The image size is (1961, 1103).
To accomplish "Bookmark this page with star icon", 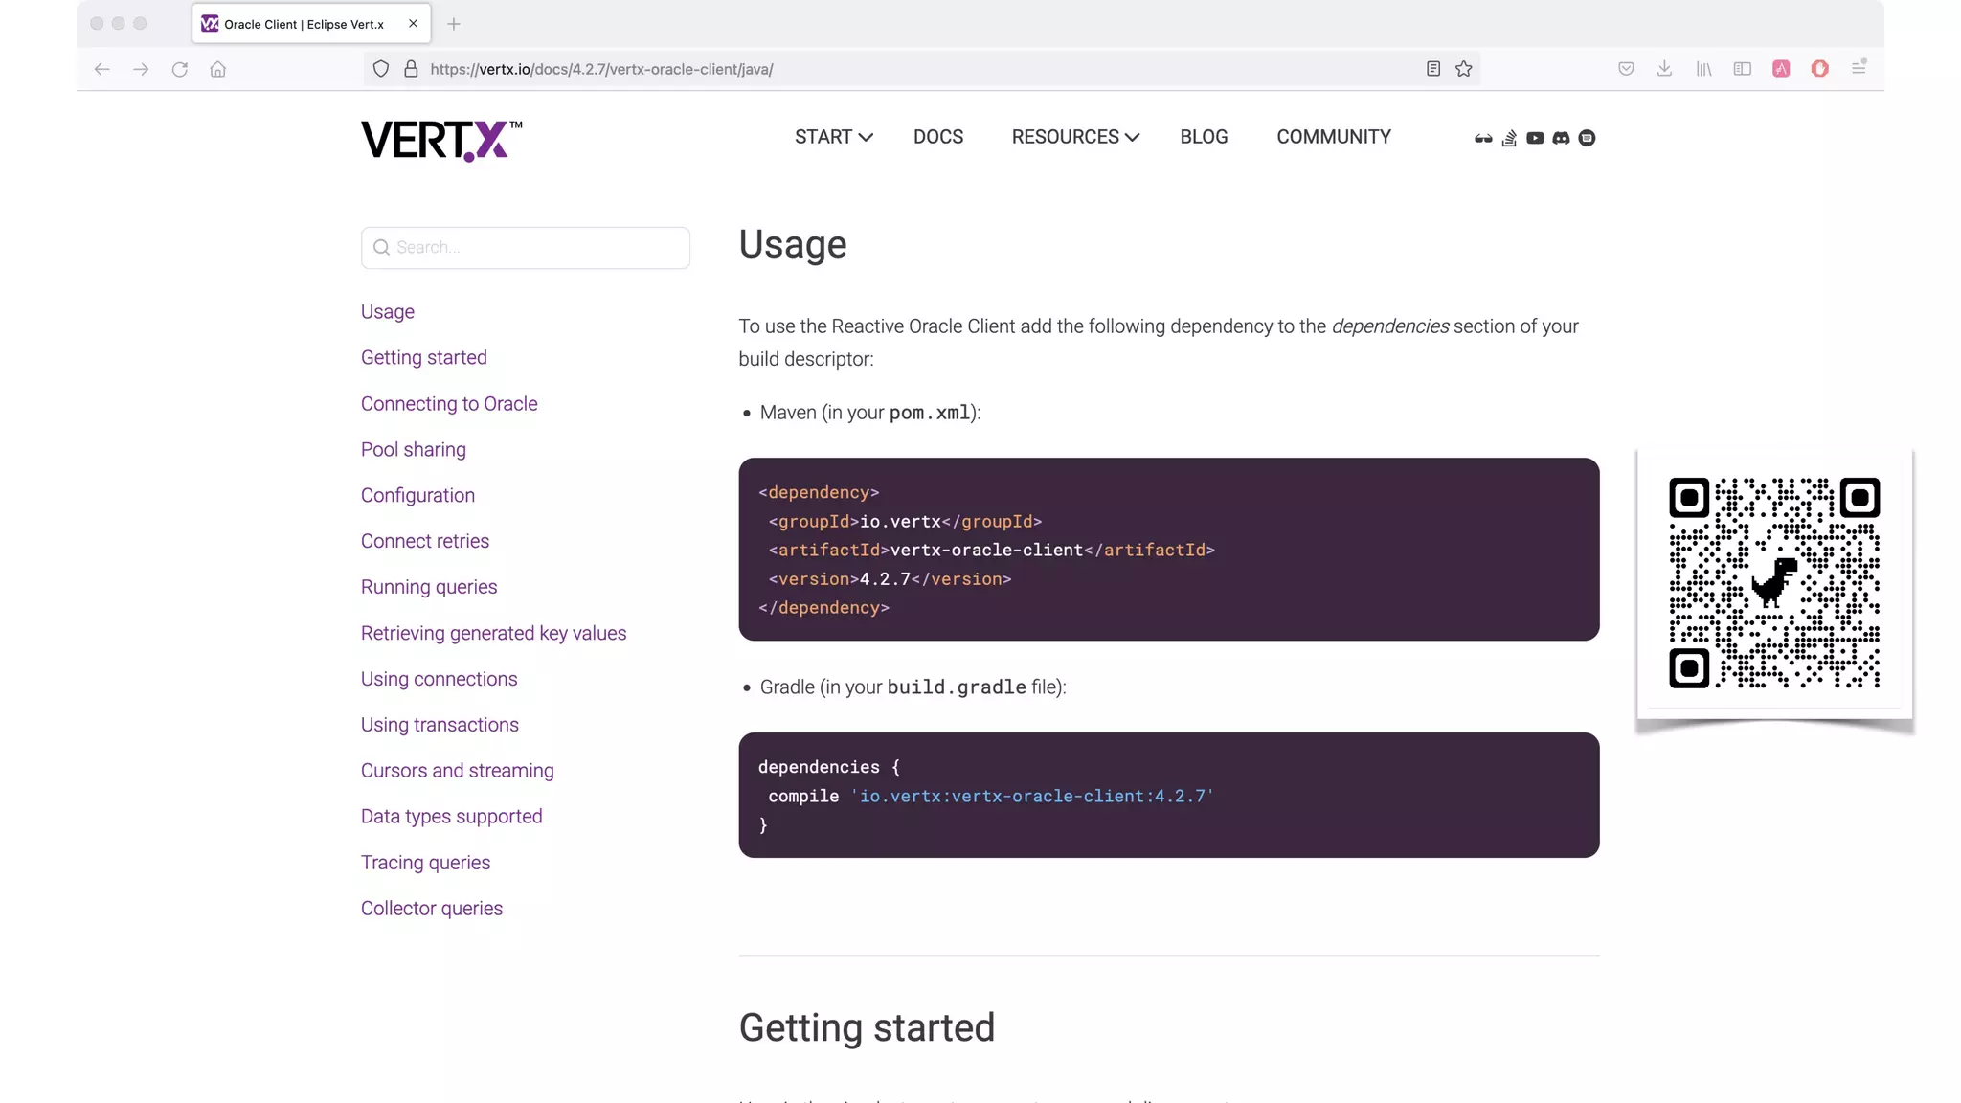I will coord(1464,69).
